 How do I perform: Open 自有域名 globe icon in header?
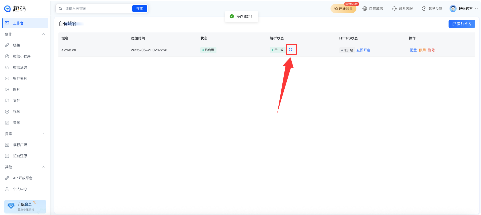click(364, 9)
